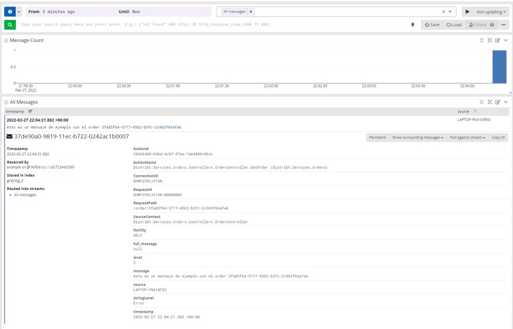Open the help question mark icon

pyautogui.click(x=492, y=24)
